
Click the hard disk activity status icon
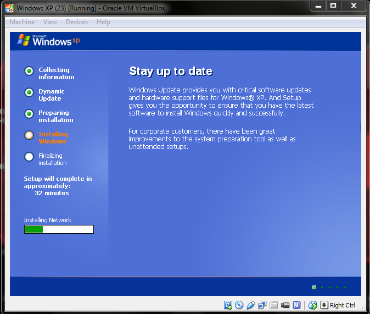[228, 305]
